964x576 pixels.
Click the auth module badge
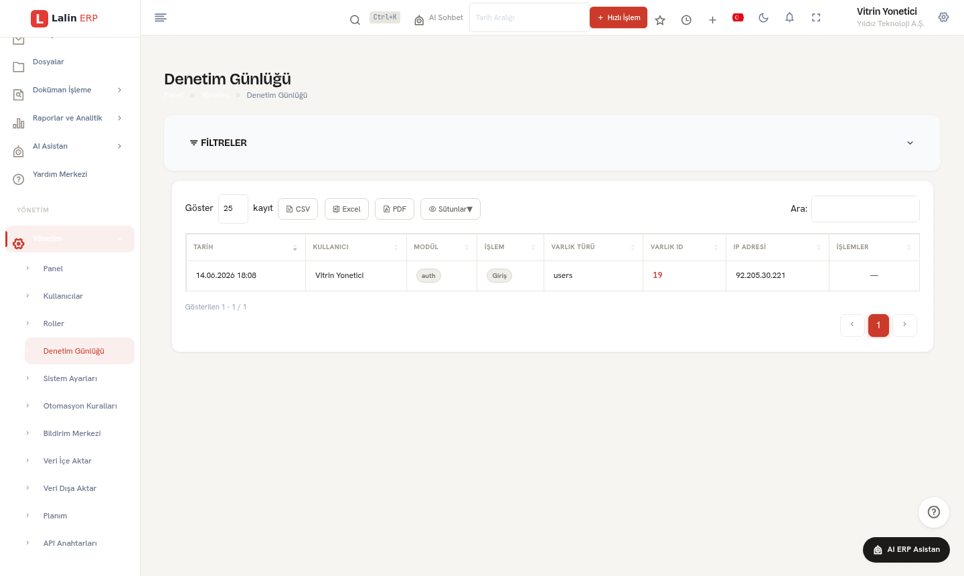pyautogui.click(x=428, y=276)
